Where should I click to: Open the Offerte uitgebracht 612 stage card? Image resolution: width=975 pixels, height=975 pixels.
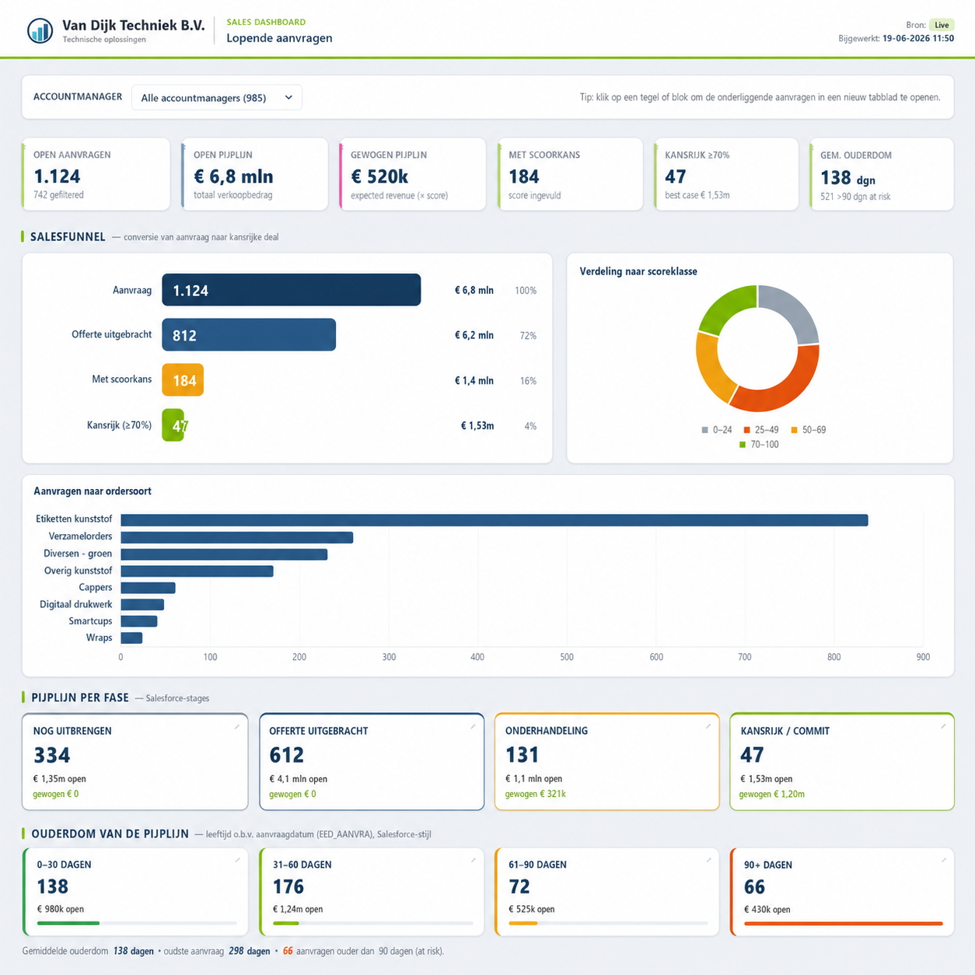[372, 762]
